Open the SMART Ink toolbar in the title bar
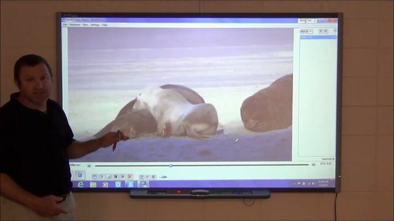The width and height of the screenshot is (394, 221). coord(307,21)
